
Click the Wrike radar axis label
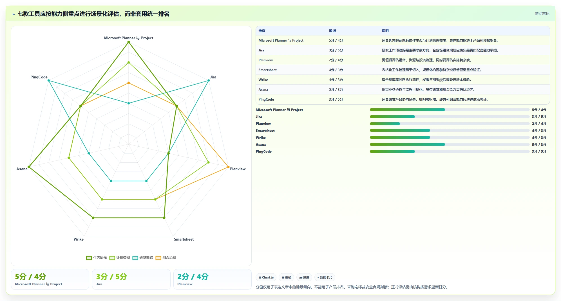79,239
